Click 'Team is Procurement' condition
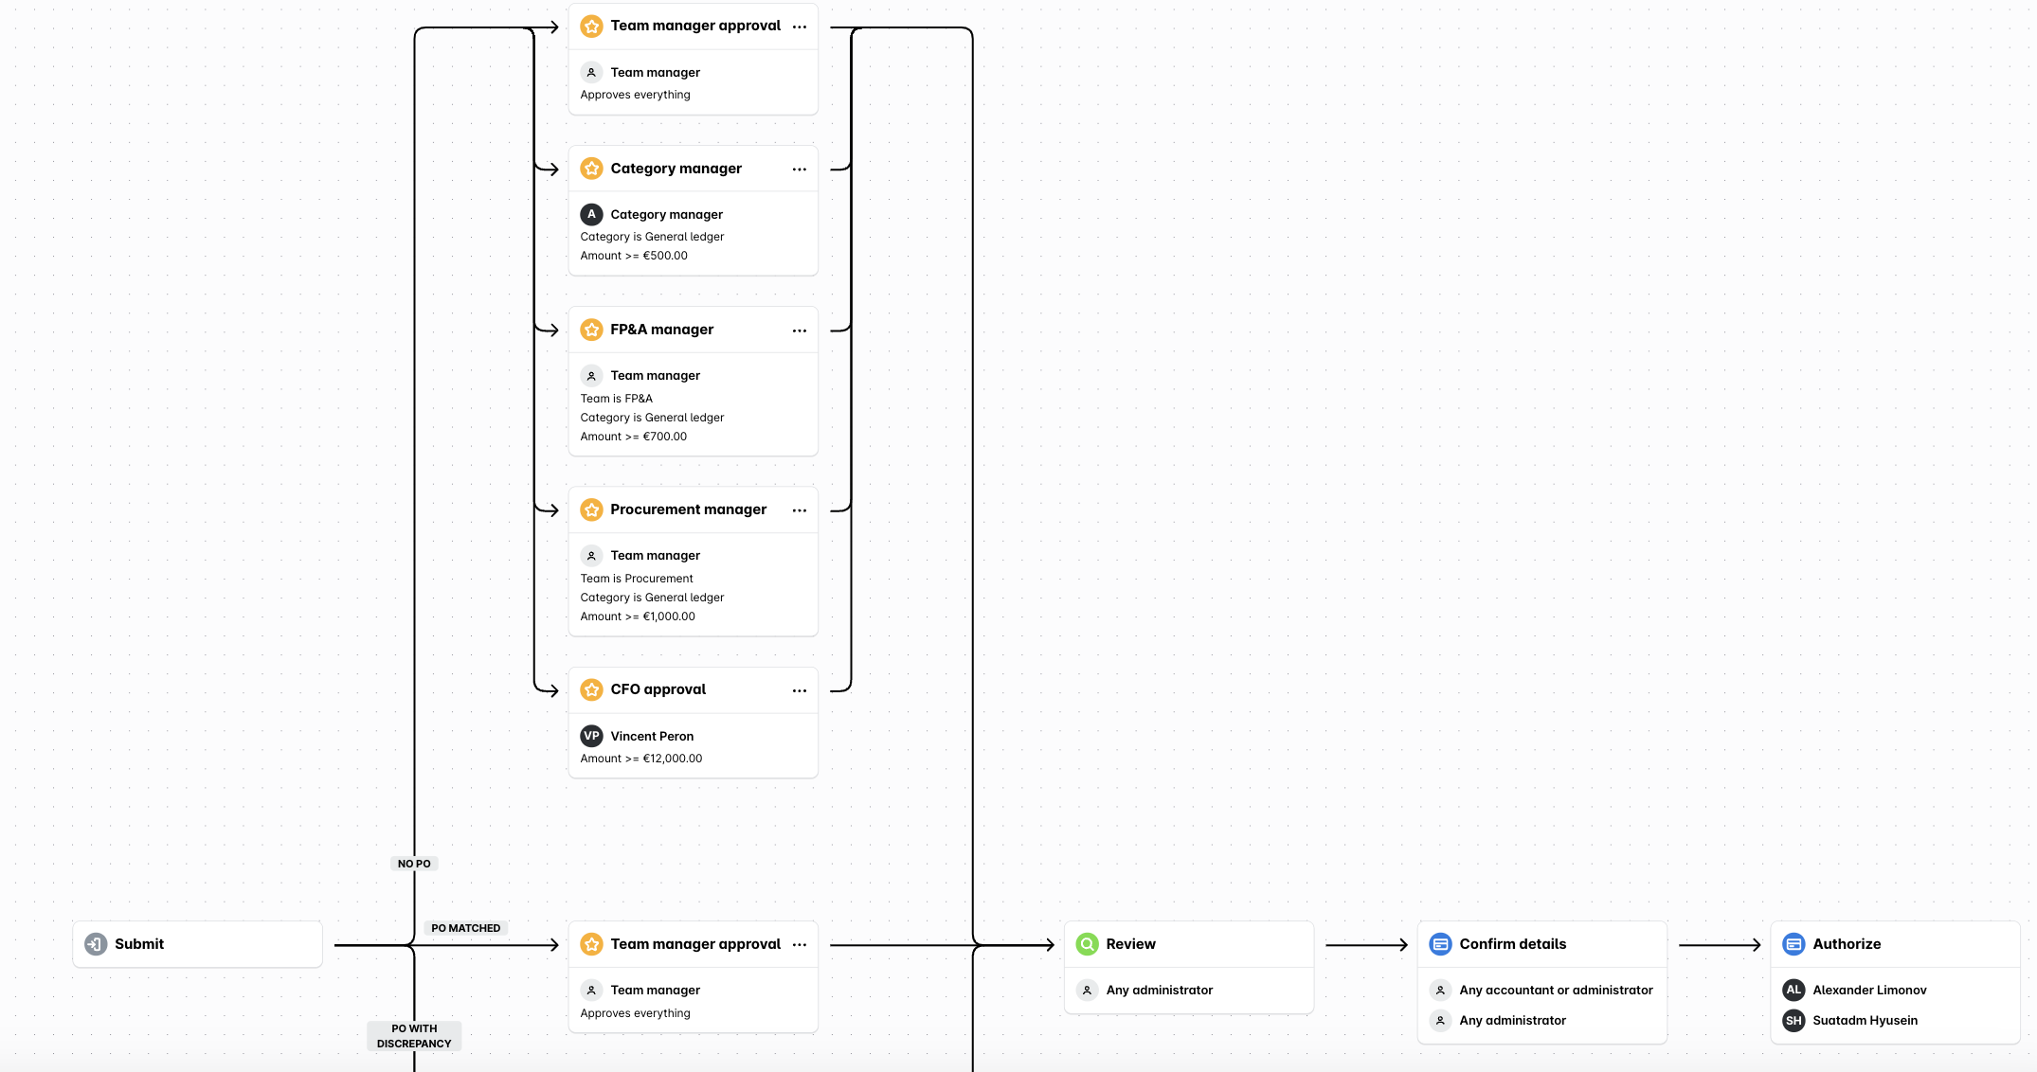This screenshot has height=1072, width=2037. [x=637, y=579]
